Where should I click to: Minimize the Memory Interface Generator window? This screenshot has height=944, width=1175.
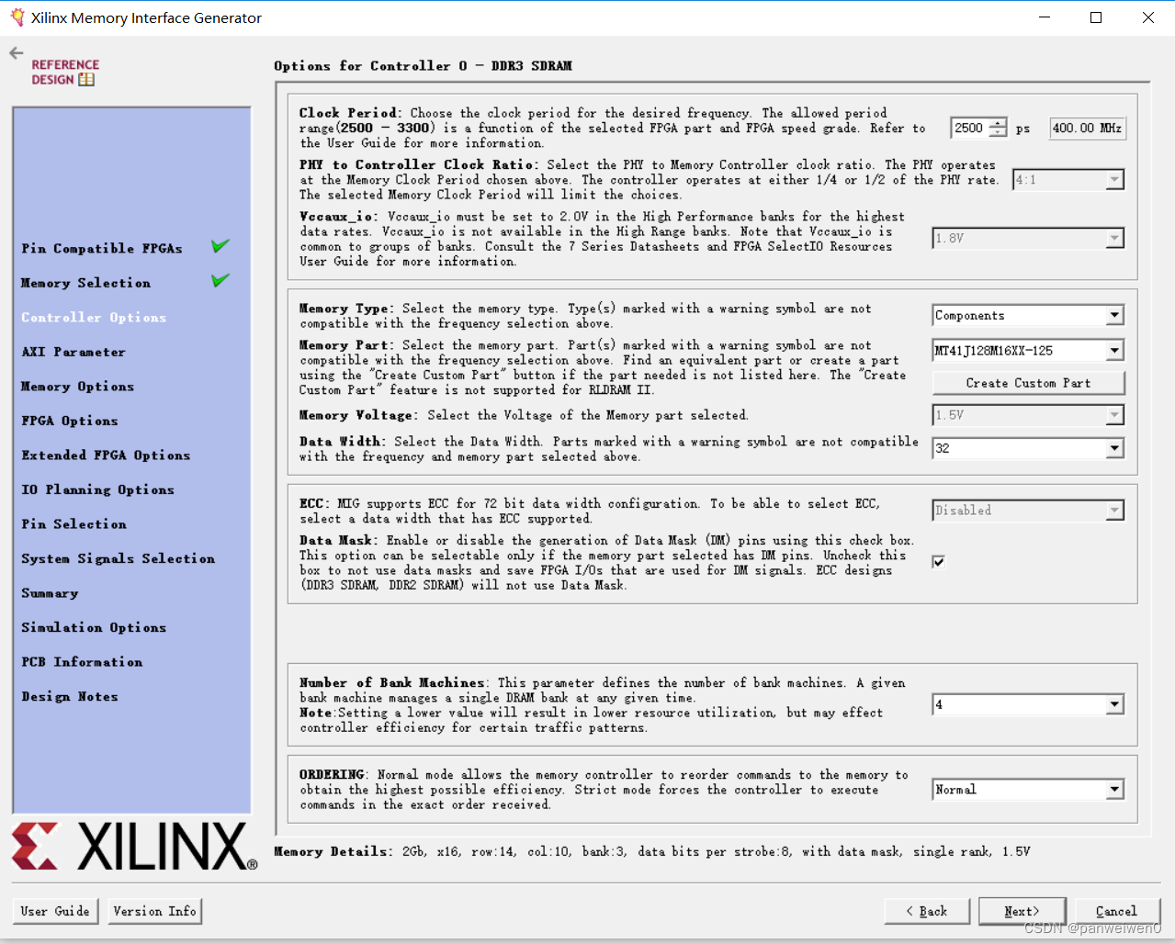click(1045, 17)
